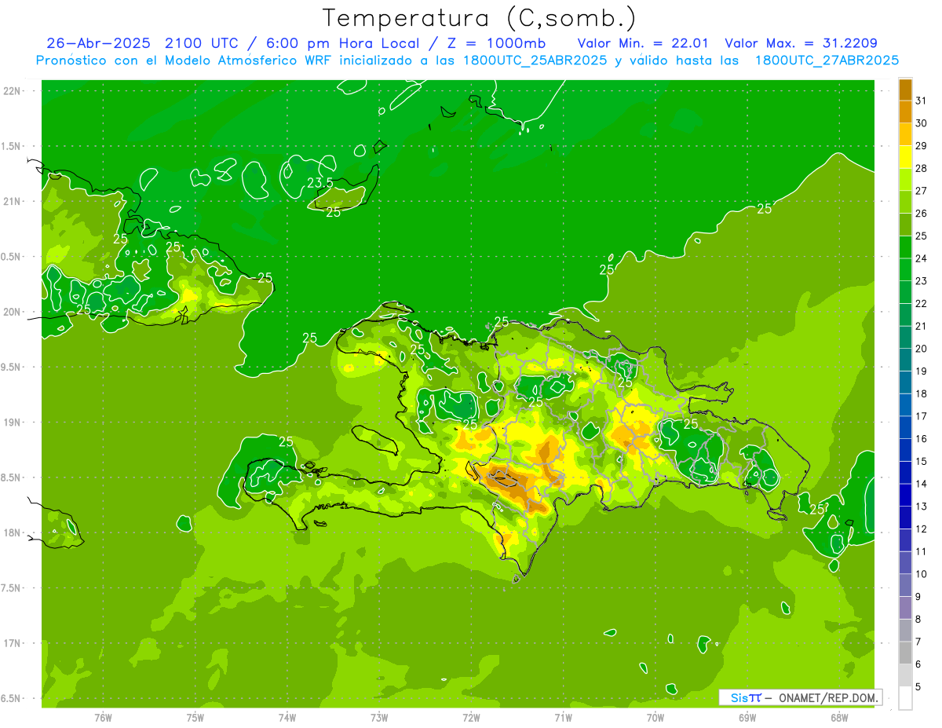
Task: Click the blue legend swatch between 15 and 16
Action: coord(905,450)
